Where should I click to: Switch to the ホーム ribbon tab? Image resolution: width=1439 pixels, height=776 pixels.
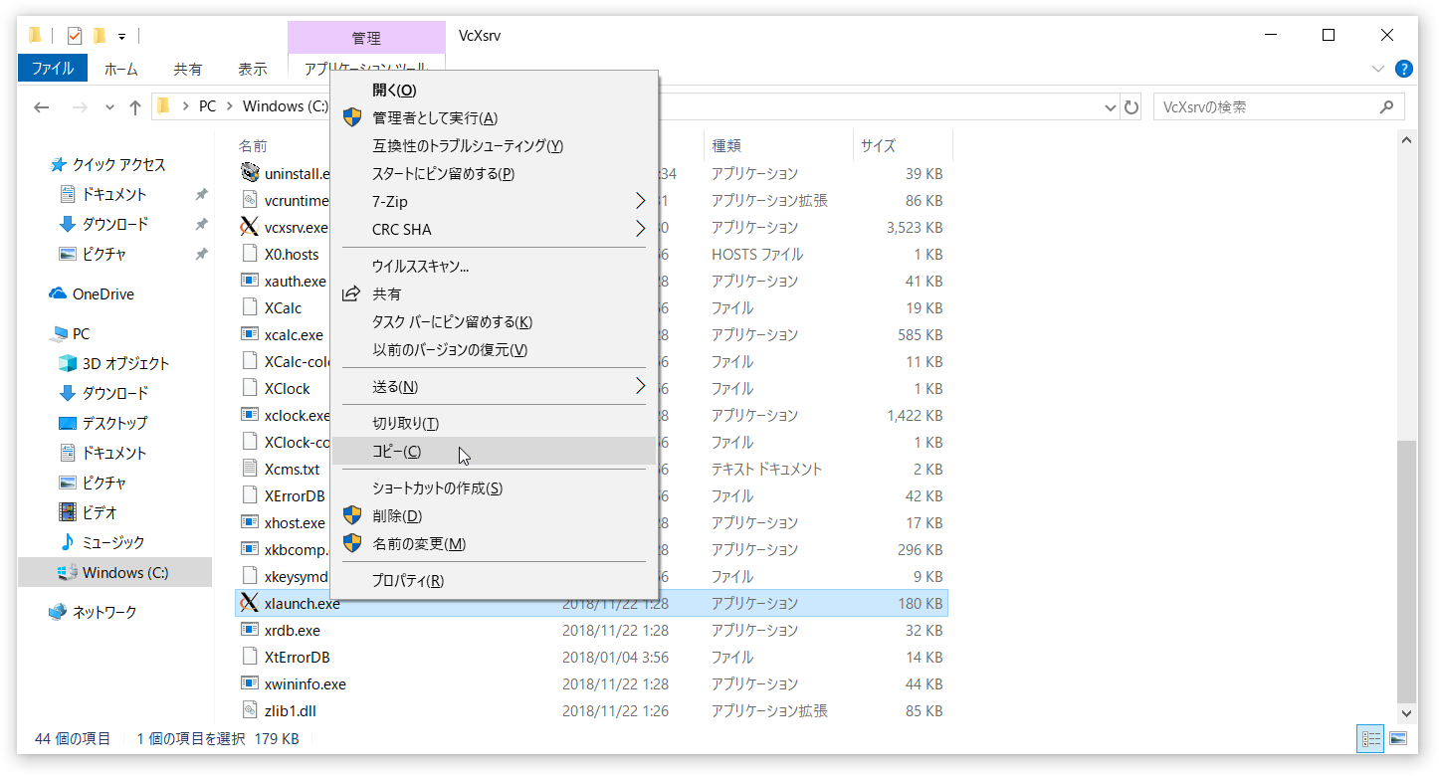[x=121, y=69]
